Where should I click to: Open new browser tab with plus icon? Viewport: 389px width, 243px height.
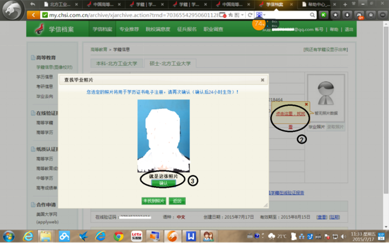[x=345, y=4]
